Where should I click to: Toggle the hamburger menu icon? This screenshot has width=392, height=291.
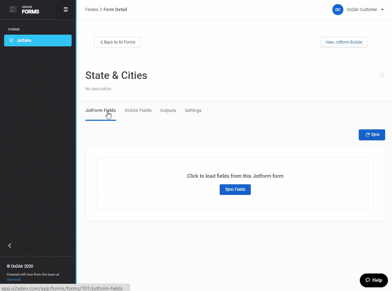[x=66, y=10]
